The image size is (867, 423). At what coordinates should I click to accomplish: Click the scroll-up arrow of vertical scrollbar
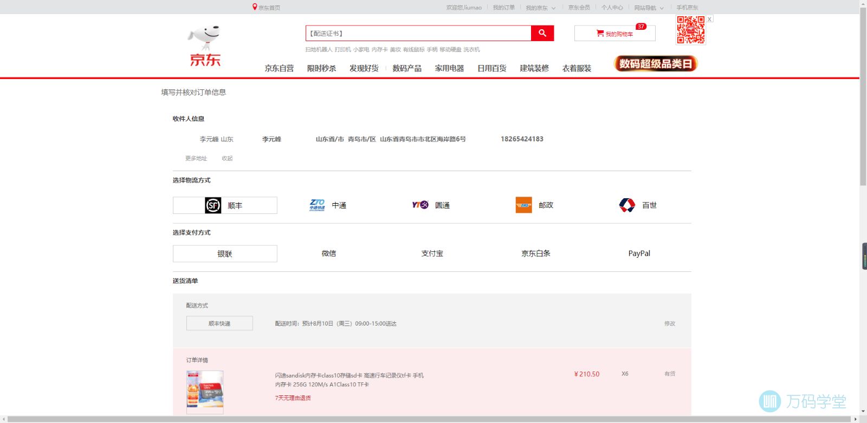click(863, 3)
